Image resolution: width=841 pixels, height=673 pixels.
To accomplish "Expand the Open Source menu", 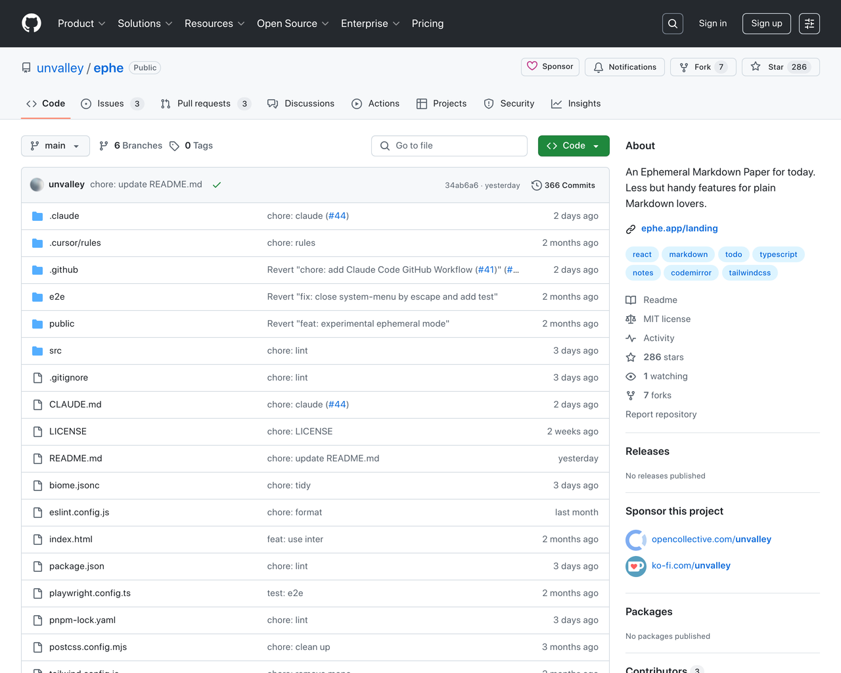I will click(293, 24).
